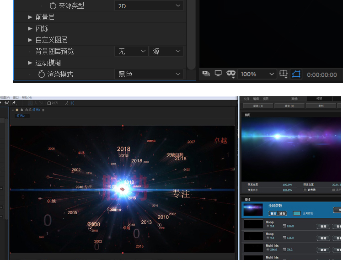
Task: Select the Roto Brush tool
Action: 7,103
